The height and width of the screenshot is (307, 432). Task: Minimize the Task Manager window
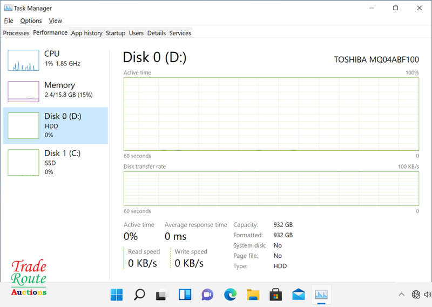coord(372,8)
